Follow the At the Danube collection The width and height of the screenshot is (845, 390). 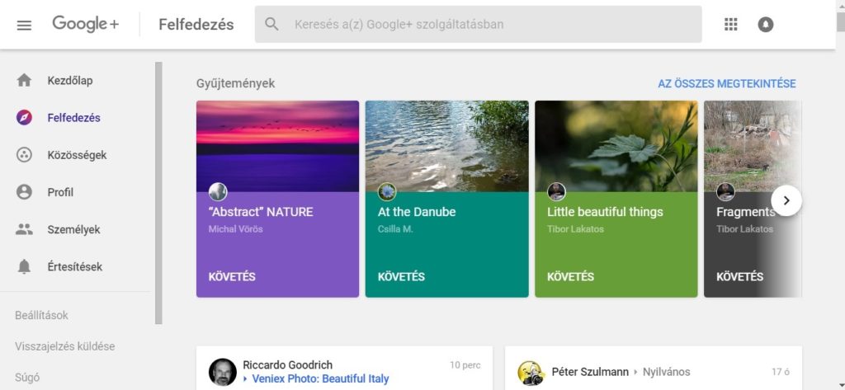[x=401, y=277]
